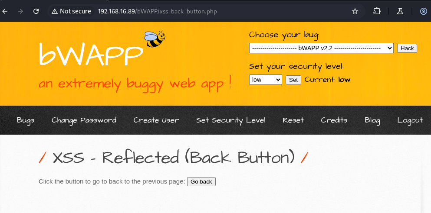Open the Choose your bug dropdown
Viewport: 431px width, 213px height.
coord(321,48)
